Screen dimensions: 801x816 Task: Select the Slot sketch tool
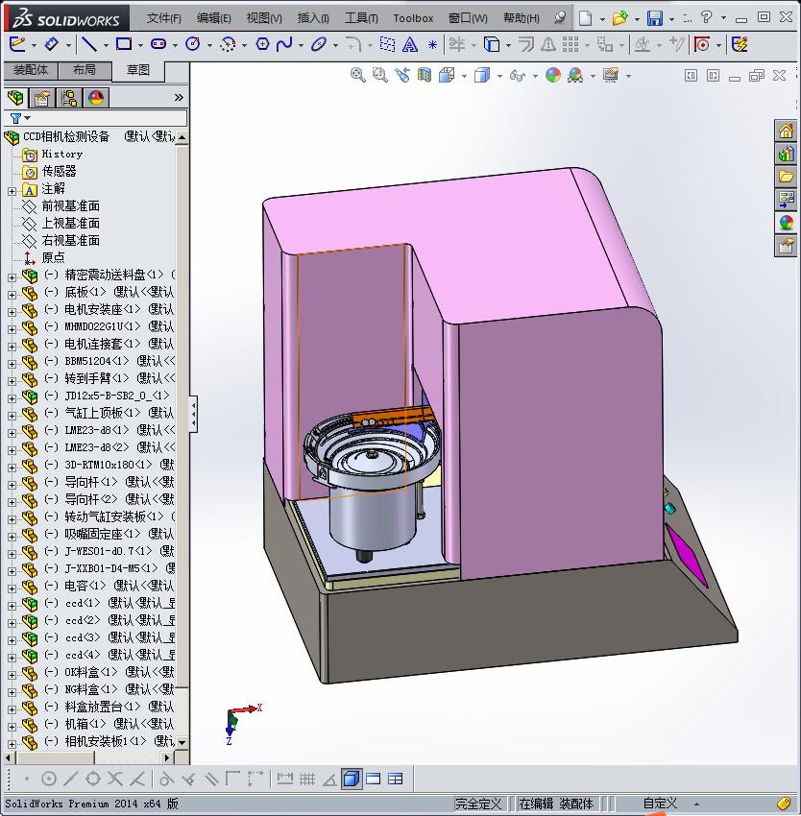click(158, 44)
